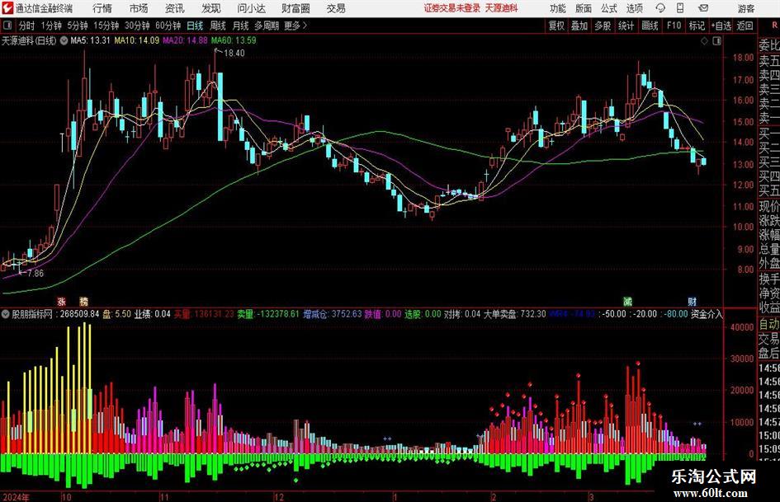Screen dimensions: 780x502
Task: Open the F10 company info button
Action: 674,26
